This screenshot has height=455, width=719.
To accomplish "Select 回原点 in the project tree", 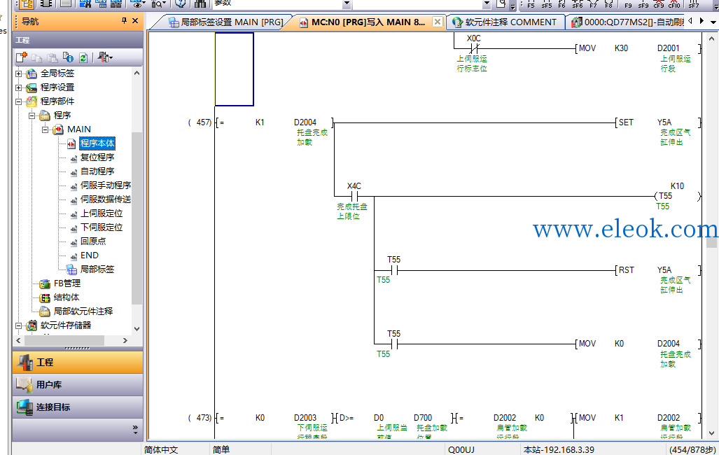I will (x=93, y=241).
